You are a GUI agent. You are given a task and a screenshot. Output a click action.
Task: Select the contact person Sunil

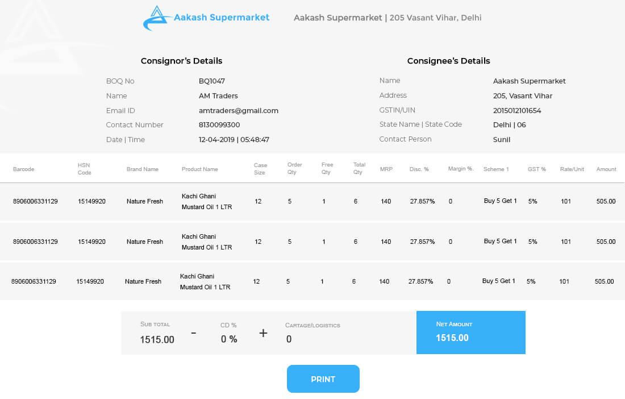pyautogui.click(x=502, y=140)
